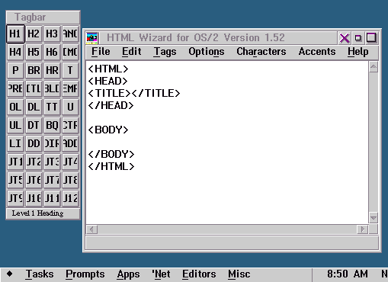The image size is (388, 282).
Task: Insert an H3 heading tag
Action: (x=52, y=34)
